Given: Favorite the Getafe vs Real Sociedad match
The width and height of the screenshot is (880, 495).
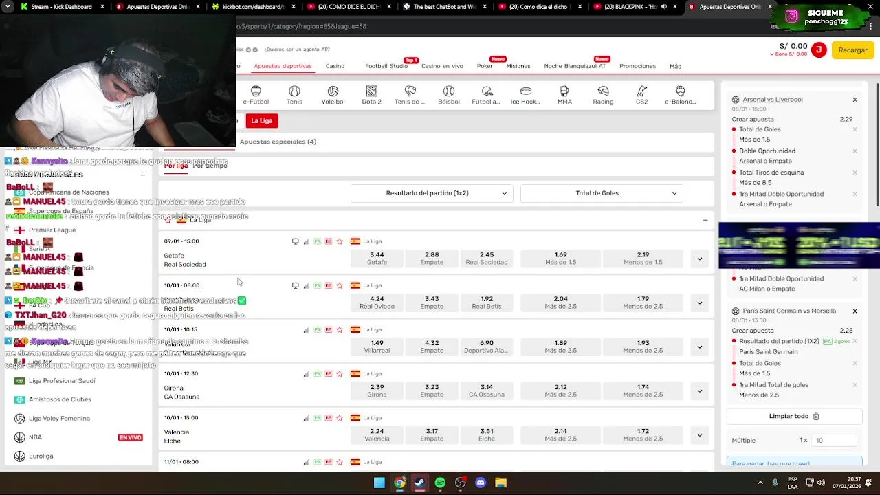Looking at the screenshot, I should (x=340, y=241).
